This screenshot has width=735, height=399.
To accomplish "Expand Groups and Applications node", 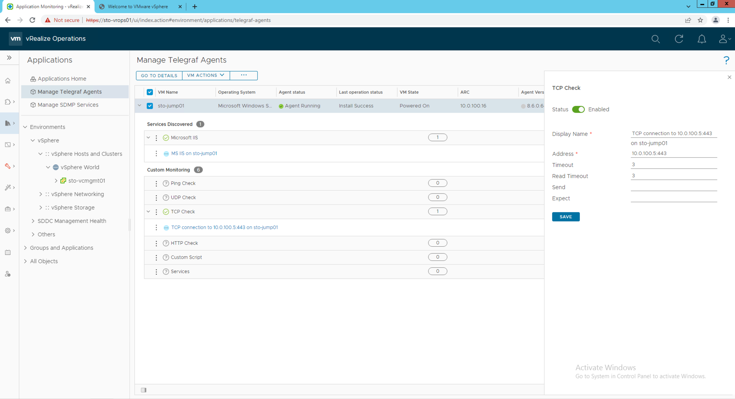I will (25, 248).
